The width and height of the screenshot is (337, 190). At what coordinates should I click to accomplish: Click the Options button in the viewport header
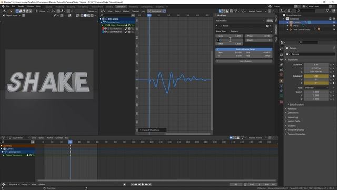pyautogui.click(x=92, y=11)
